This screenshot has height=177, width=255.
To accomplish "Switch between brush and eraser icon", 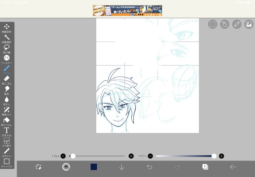I will pyautogui.click(x=39, y=167).
